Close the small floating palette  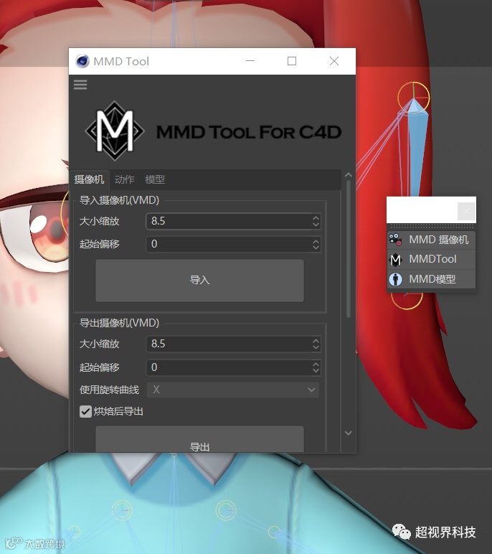pos(466,211)
